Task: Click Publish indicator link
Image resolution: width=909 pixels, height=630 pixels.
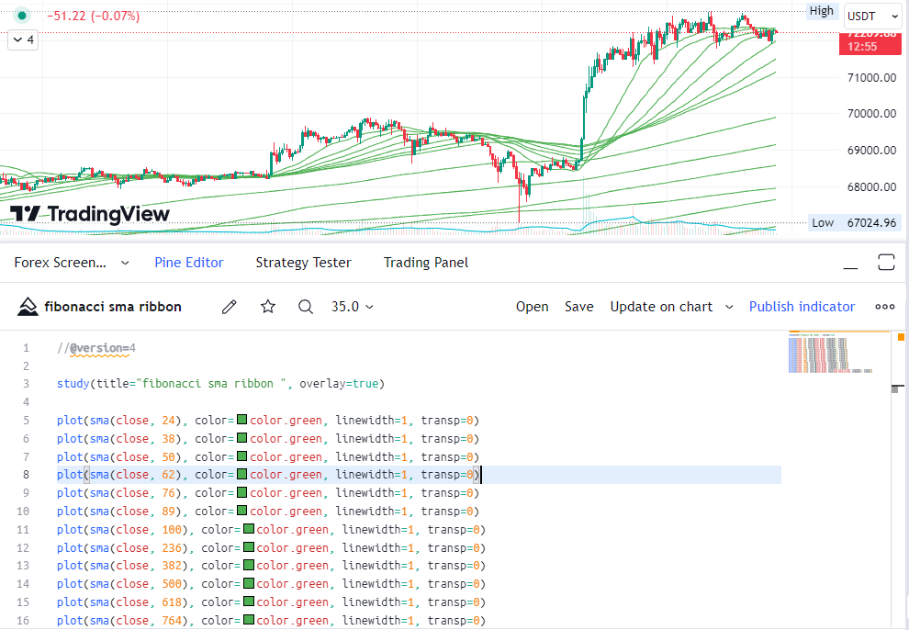Action: point(802,307)
